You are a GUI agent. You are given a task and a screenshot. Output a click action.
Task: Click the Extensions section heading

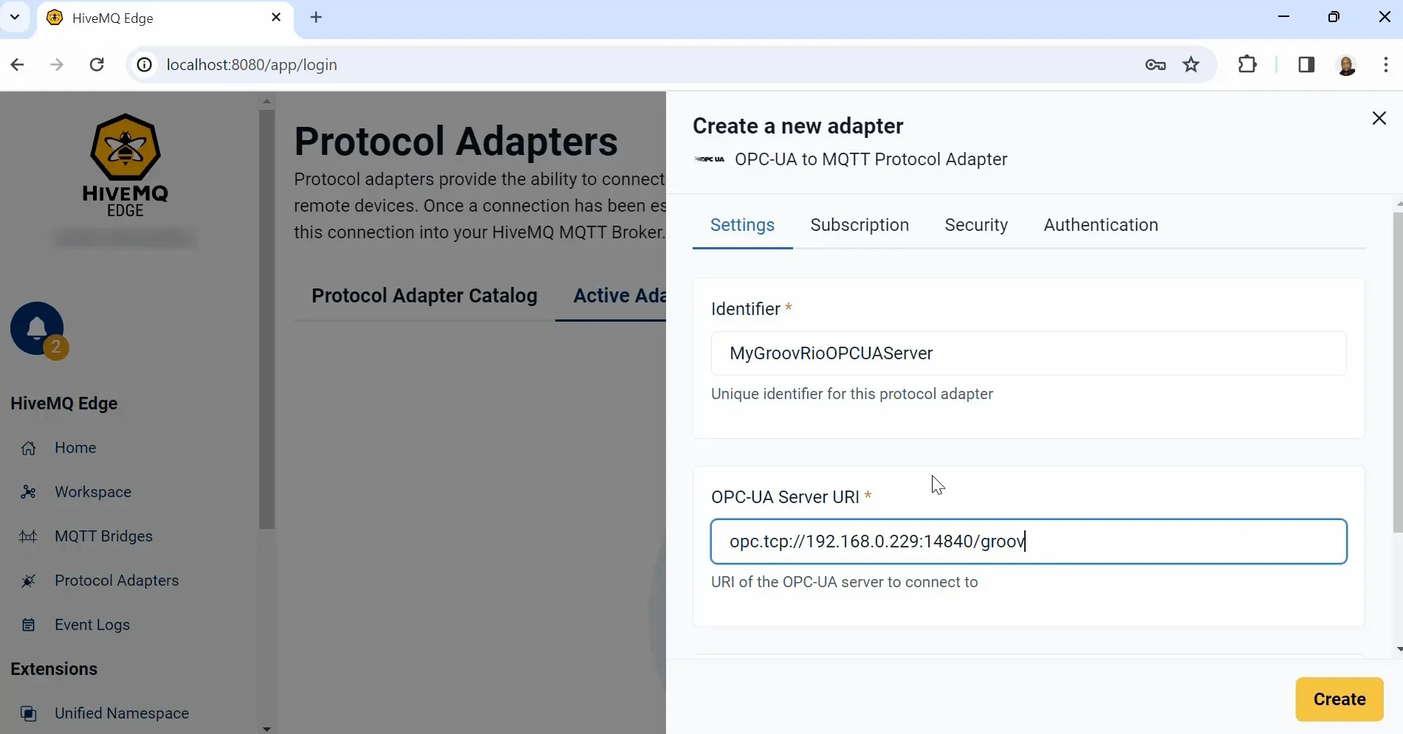point(54,669)
